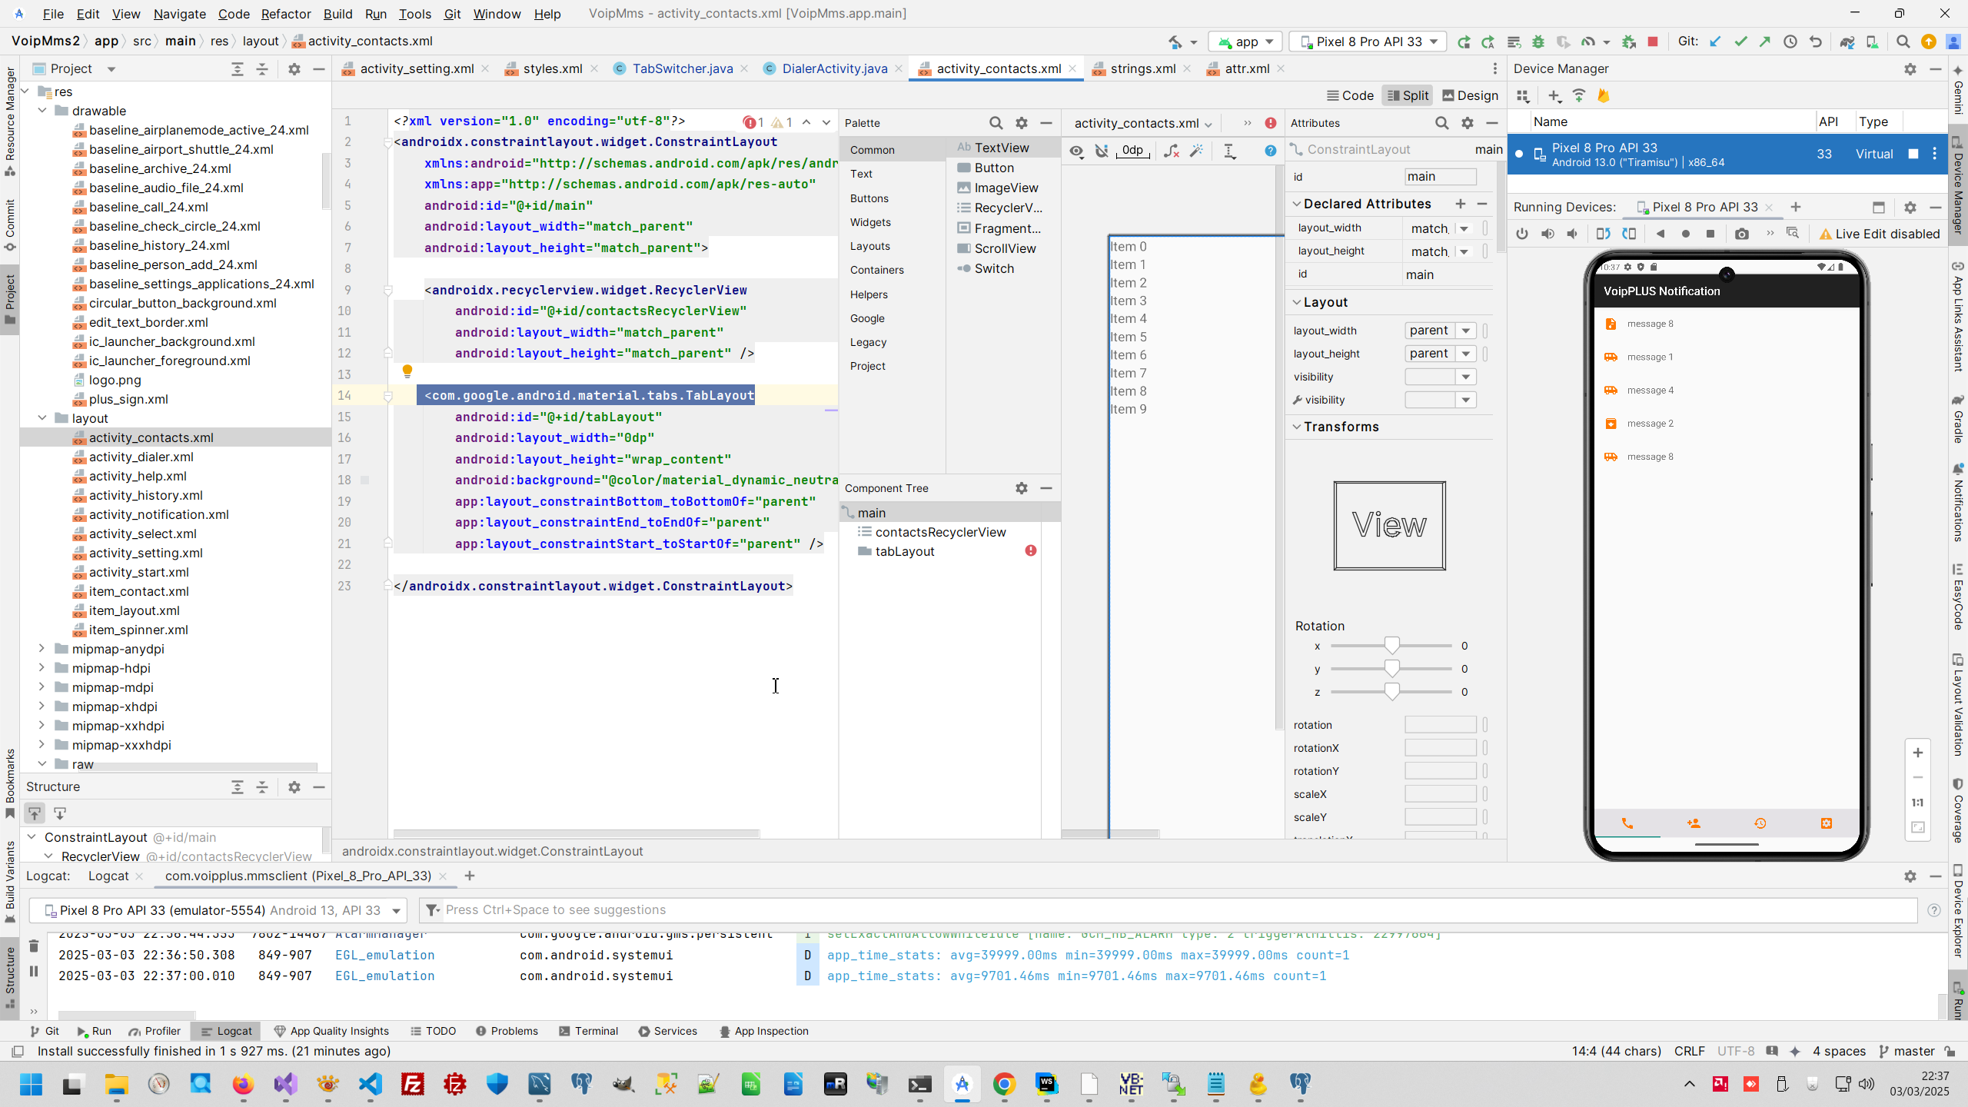The height and width of the screenshot is (1107, 1968).
Task: Open the Pixel 8 Pro device dropdown
Action: 1368,42
